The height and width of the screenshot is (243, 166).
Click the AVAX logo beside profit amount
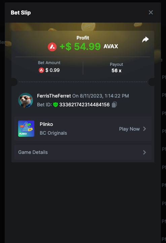[x=52, y=47]
